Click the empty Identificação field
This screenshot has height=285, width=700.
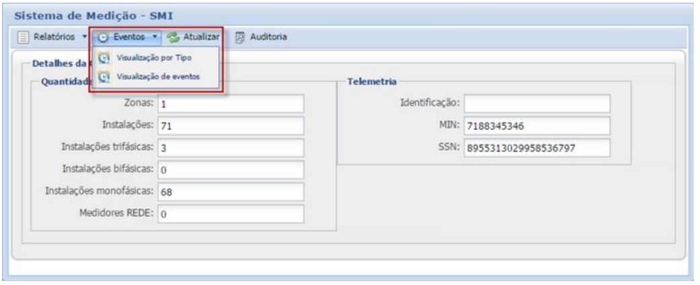click(x=536, y=104)
